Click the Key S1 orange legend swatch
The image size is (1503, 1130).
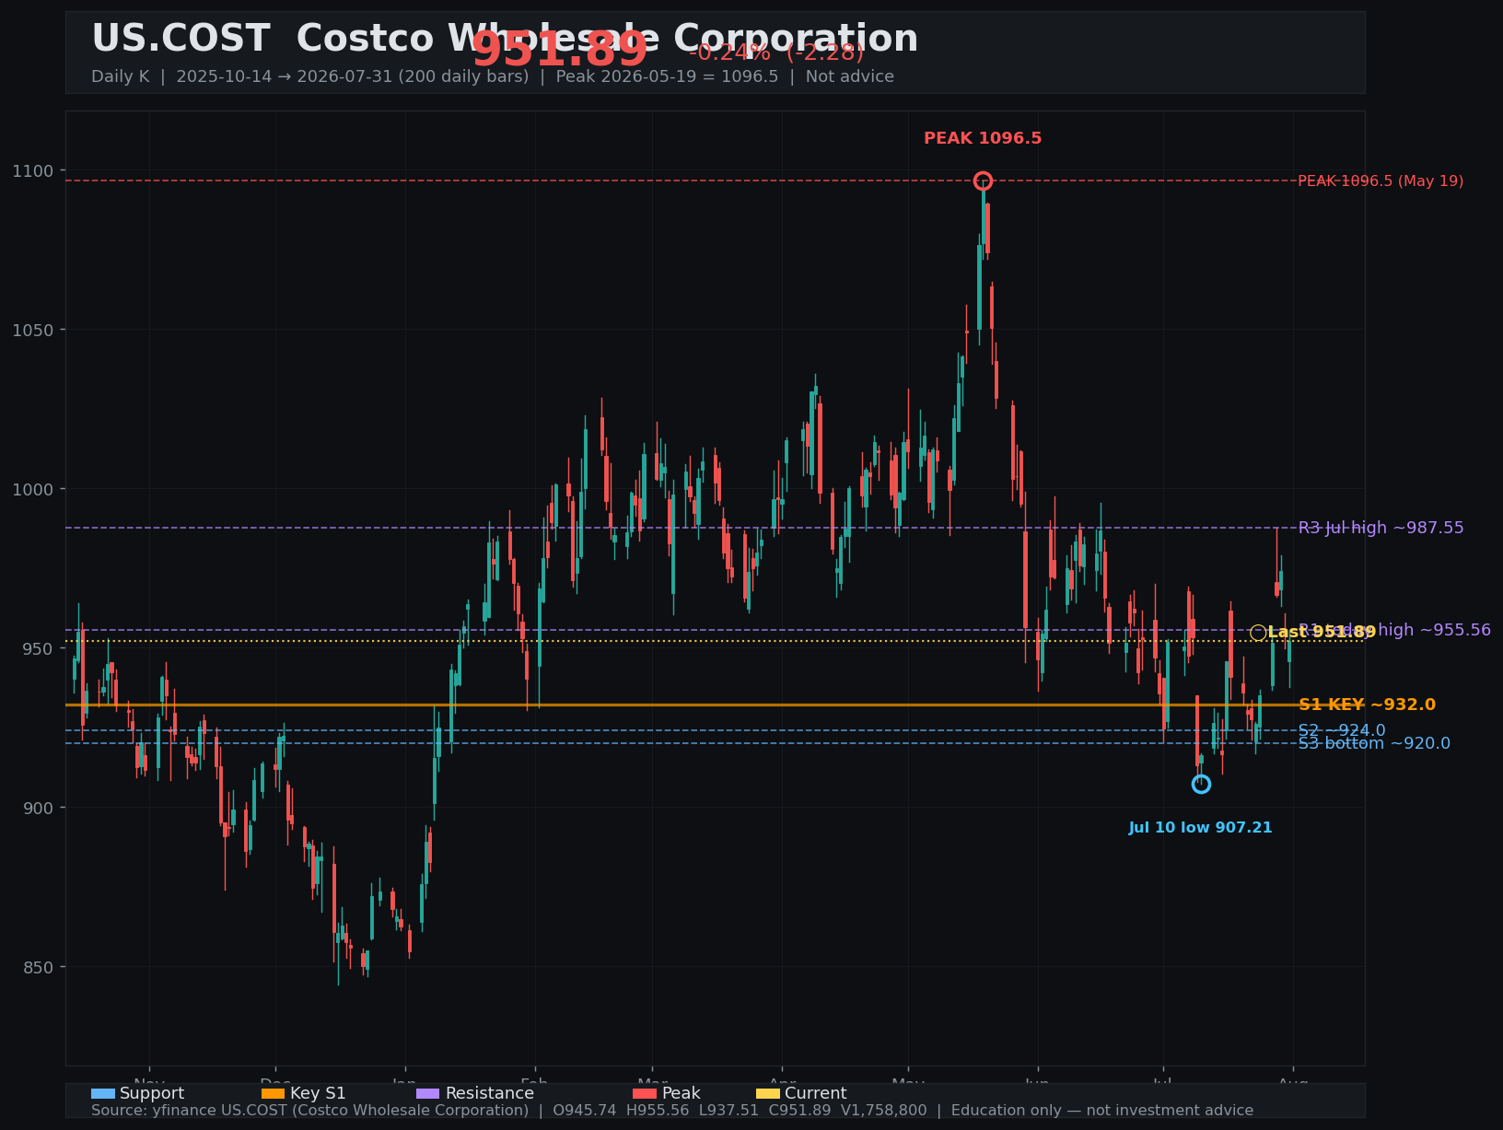274,1093
